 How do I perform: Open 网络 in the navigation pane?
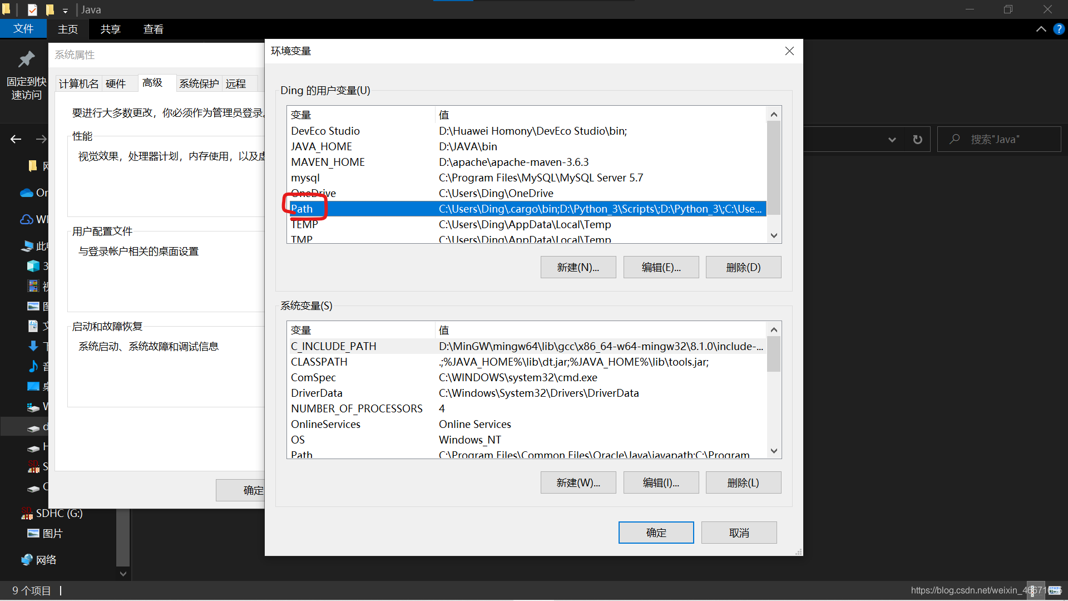point(46,560)
